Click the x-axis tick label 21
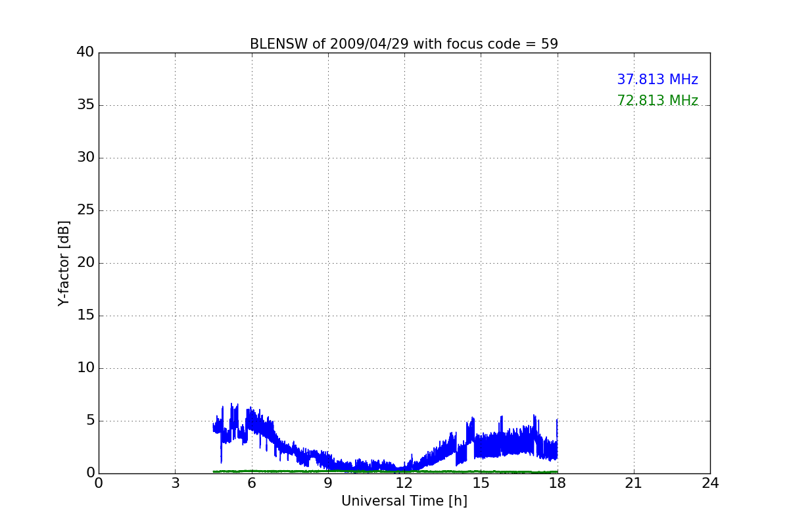 tap(634, 483)
